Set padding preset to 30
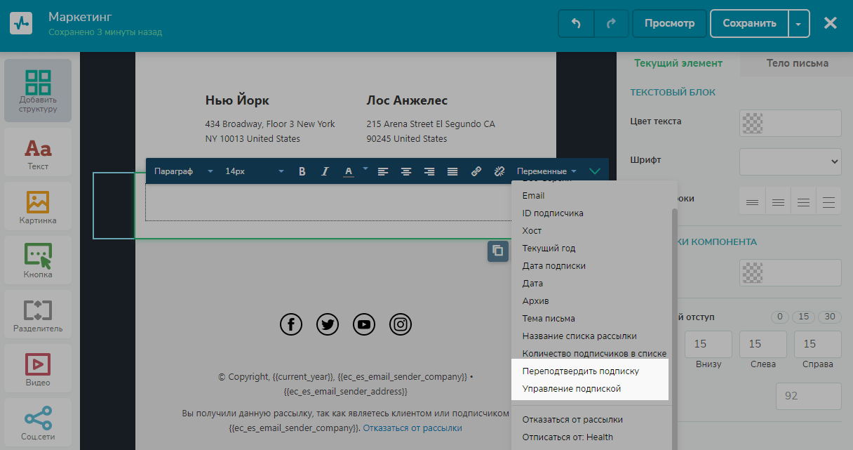 (831, 317)
